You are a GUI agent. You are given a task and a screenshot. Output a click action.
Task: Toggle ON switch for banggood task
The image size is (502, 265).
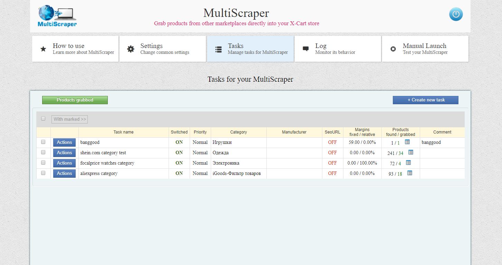(x=179, y=142)
